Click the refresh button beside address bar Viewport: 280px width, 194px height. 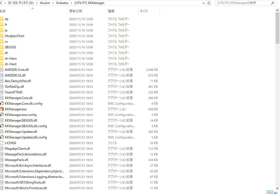click(x=209, y=3)
